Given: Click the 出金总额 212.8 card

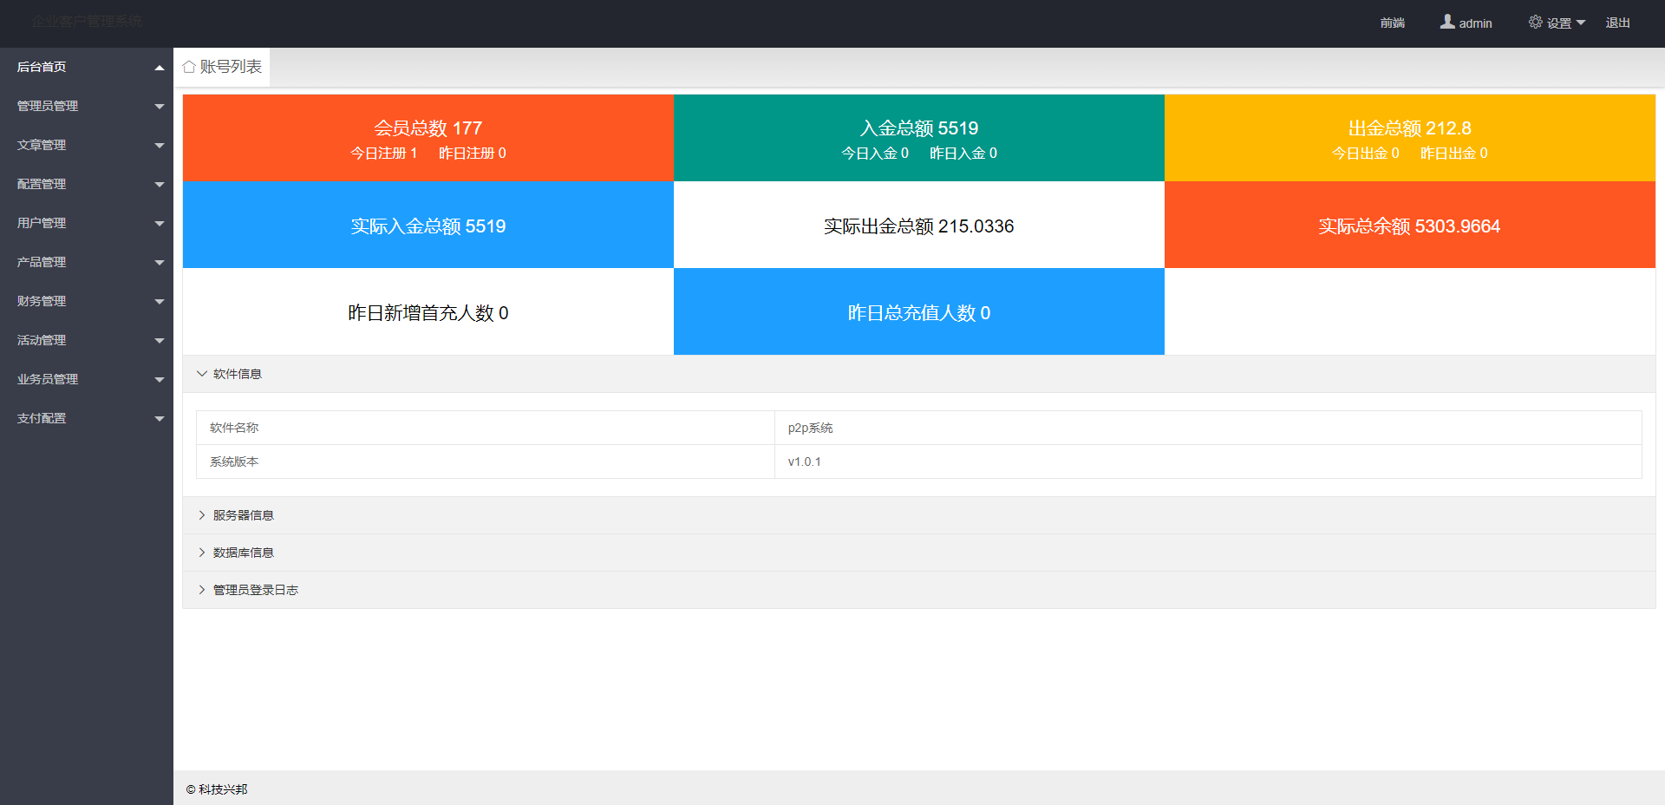Looking at the screenshot, I should click(x=1410, y=138).
